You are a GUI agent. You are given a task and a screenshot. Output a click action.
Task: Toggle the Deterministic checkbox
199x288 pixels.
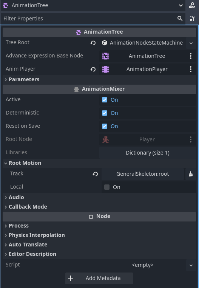(x=105, y=113)
